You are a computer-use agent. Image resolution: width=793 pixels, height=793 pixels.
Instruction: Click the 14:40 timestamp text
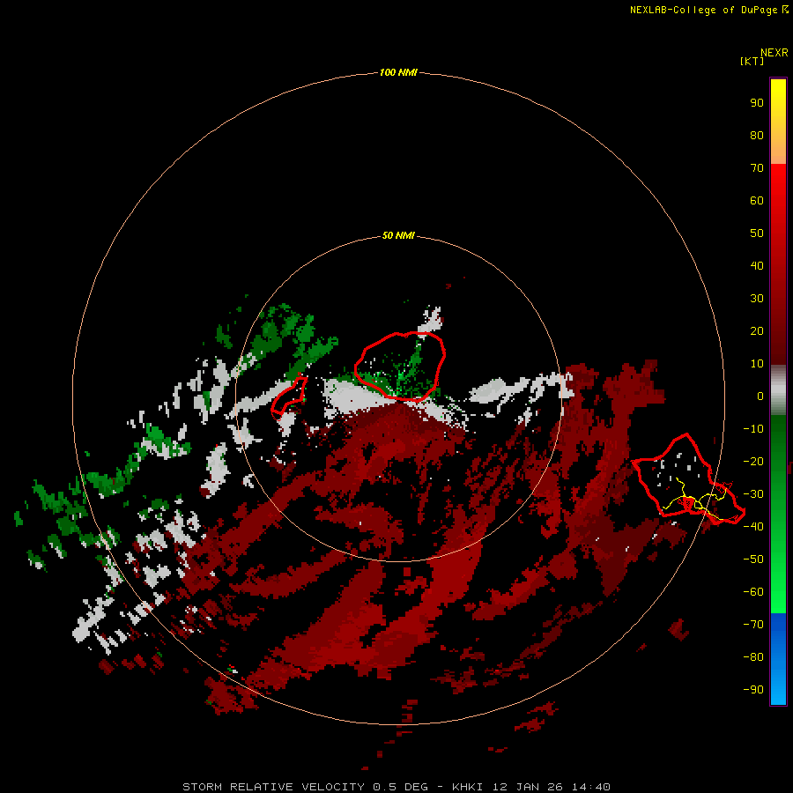pyautogui.click(x=590, y=787)
